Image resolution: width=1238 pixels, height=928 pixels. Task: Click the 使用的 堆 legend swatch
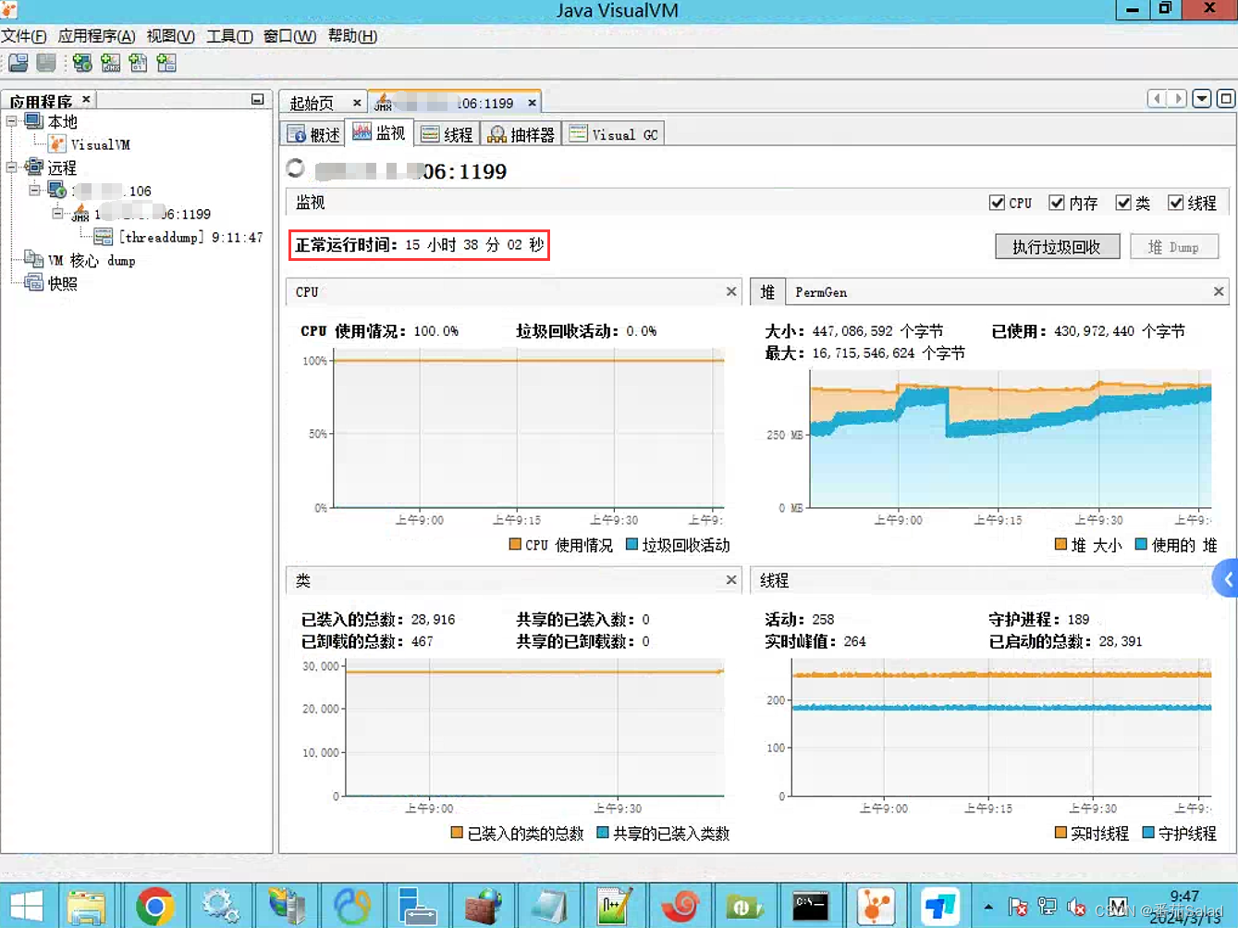1141,544
